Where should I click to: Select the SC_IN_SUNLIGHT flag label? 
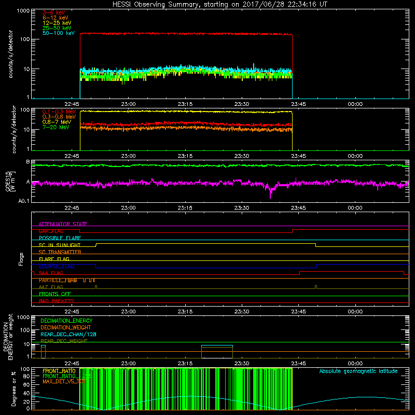click(x=60, y=245)
